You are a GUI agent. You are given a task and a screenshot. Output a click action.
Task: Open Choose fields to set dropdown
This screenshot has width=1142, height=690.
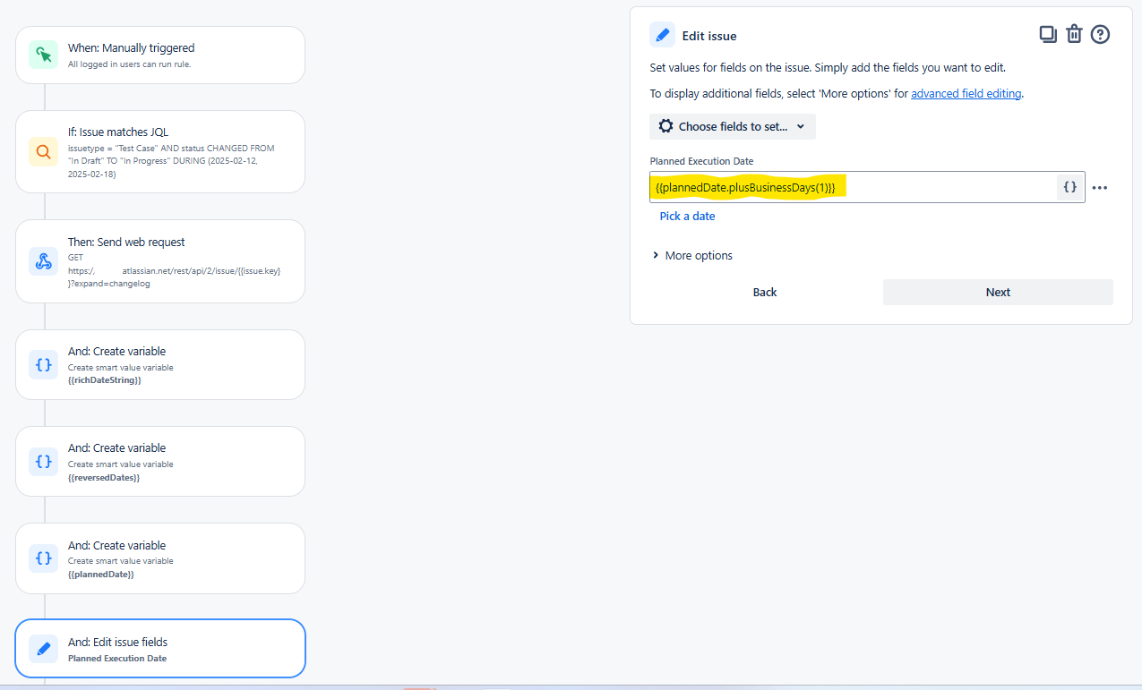(733, 126)
